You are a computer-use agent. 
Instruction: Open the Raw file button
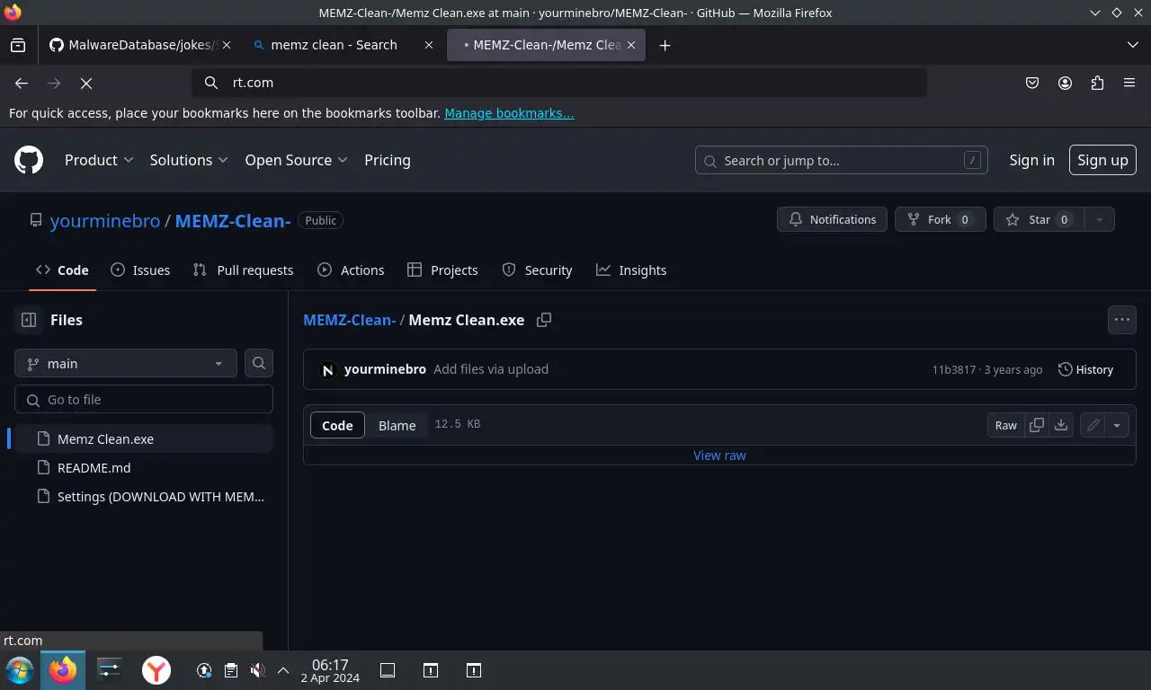(1005, 425)
